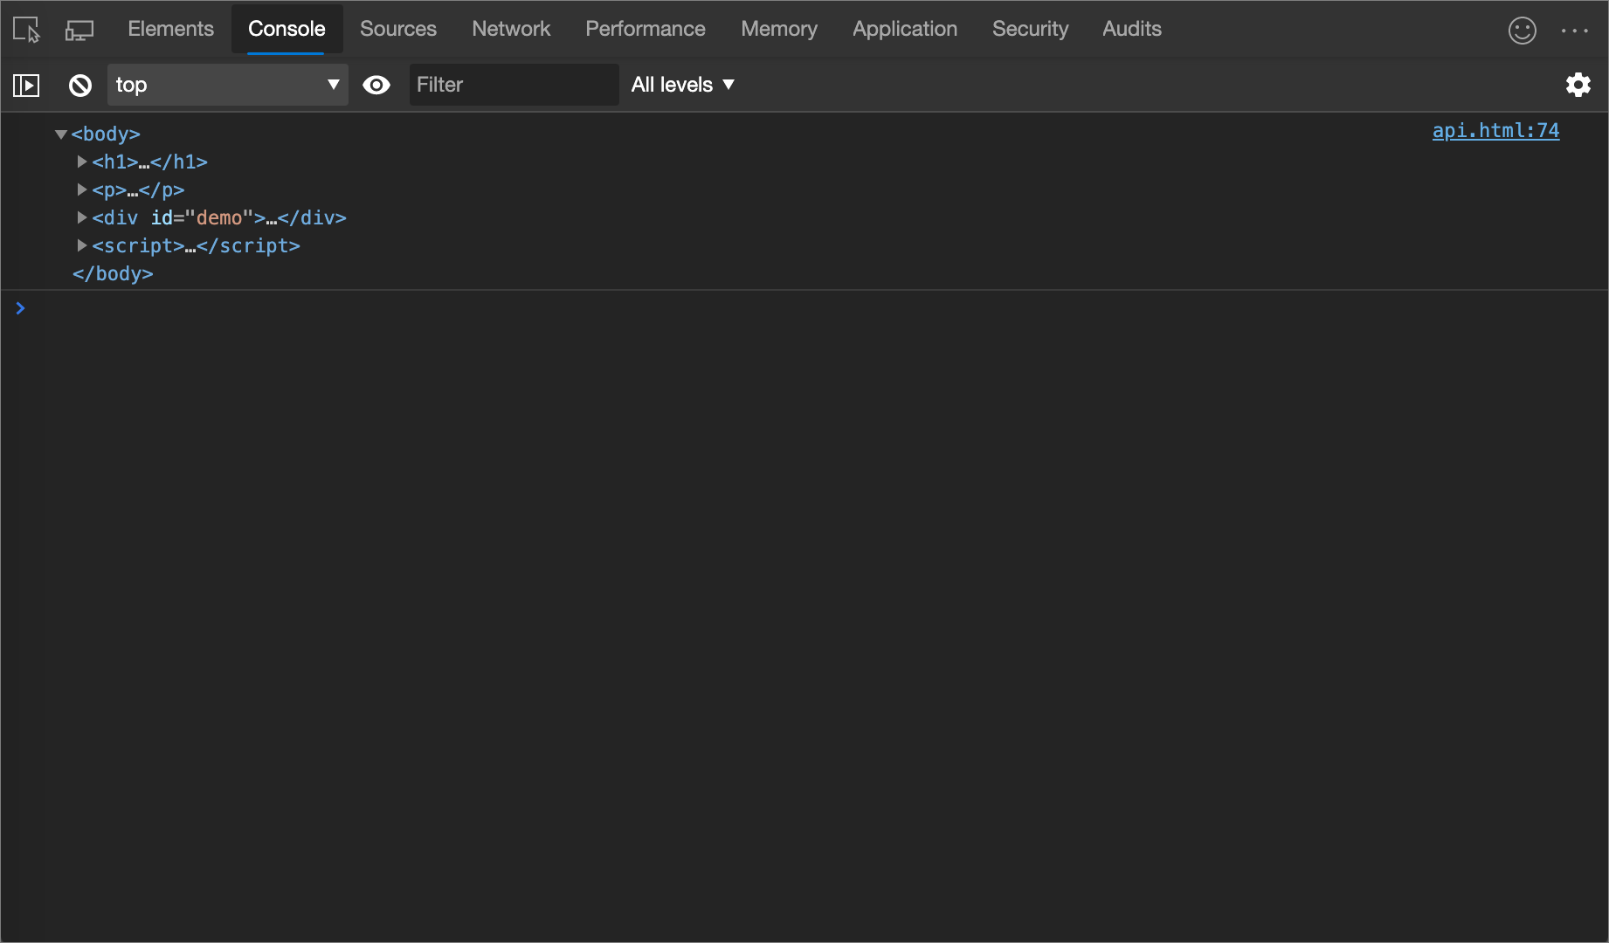Click the Filter input field
Image resolution: width=1609 pixels, height=943 pixels.
514,85
